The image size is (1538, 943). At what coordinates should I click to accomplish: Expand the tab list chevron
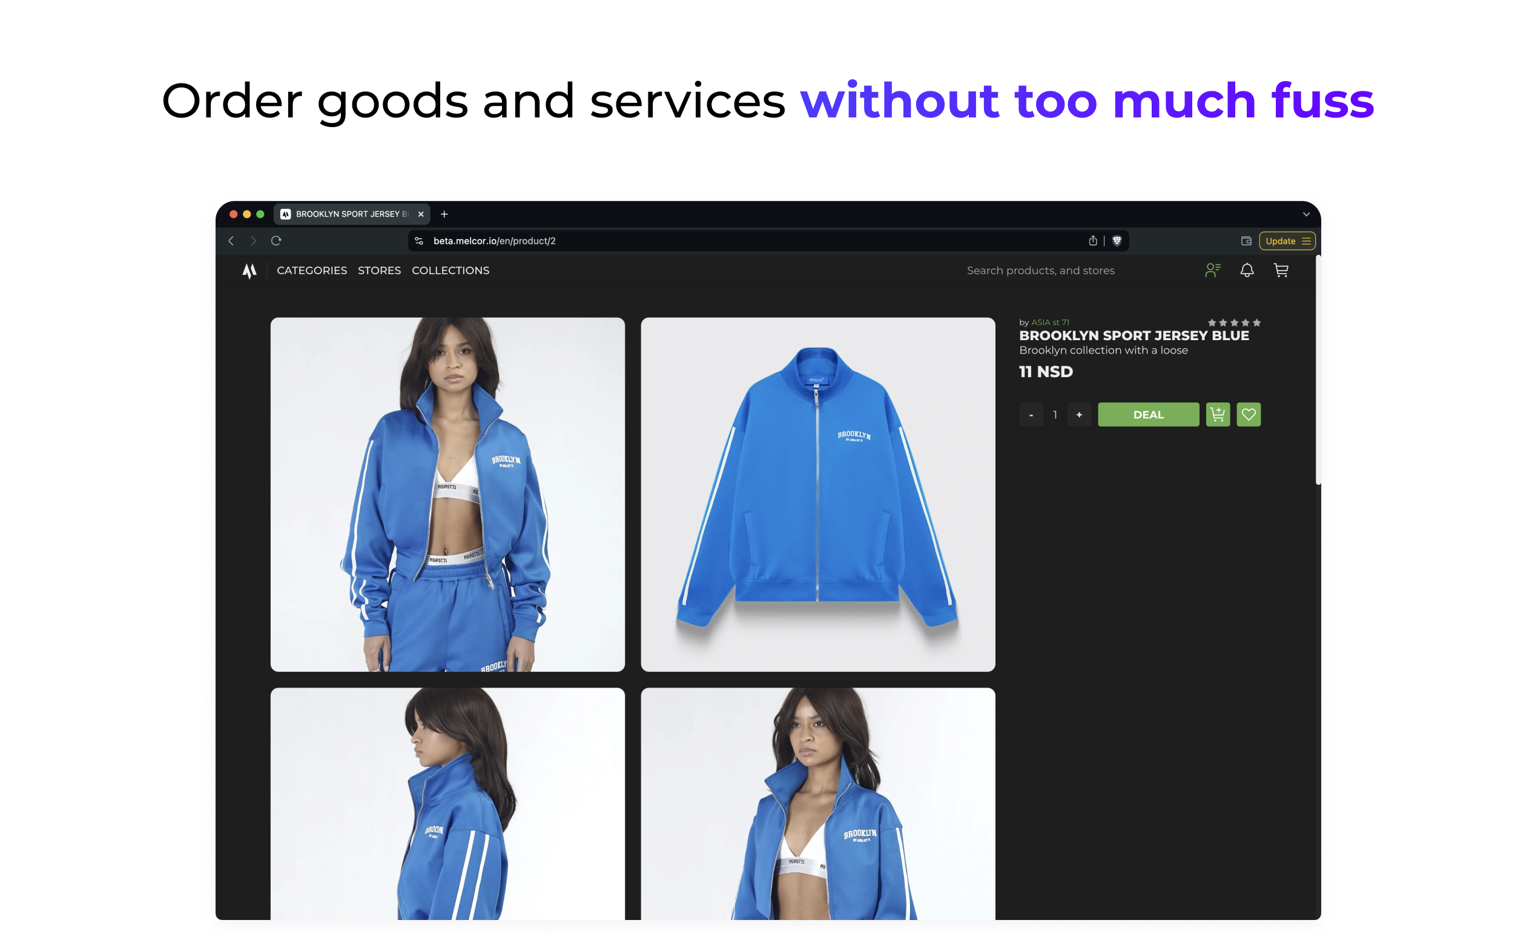1306,214
